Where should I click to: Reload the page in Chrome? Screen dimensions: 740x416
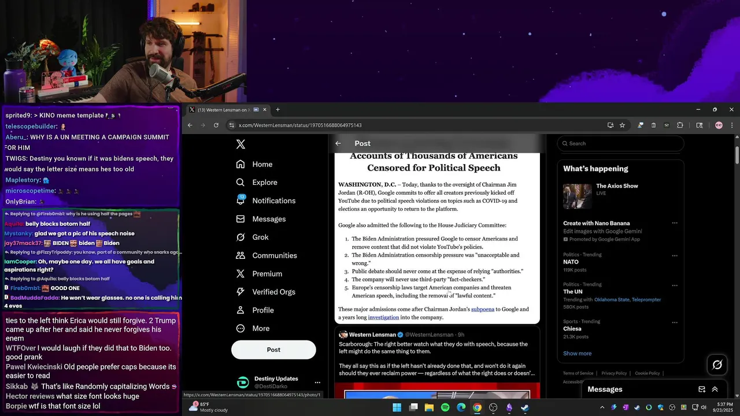pyautogui.click(x=216, y=125)
